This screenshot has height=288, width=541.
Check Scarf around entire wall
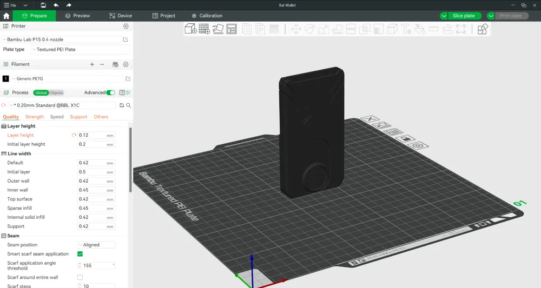point(80,277)
